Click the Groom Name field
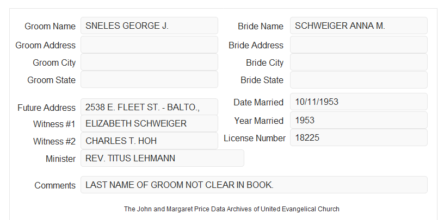Viewport: 438px width, 220px height. 149,26
